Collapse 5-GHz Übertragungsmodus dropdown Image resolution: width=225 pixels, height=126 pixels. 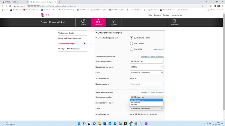pos(147,97)
